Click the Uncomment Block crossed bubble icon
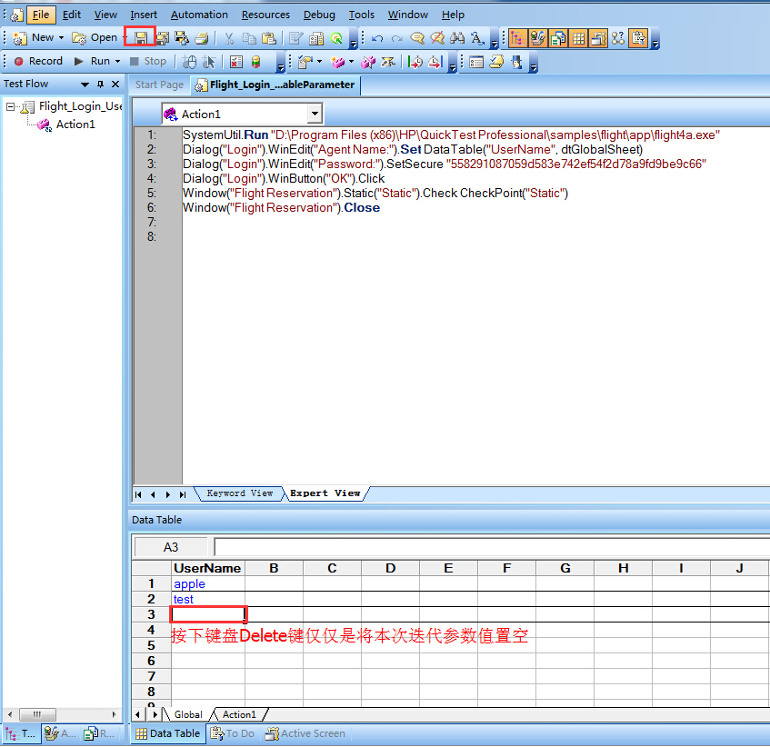This screenshot has height=747, width=770. click(437, 38)
